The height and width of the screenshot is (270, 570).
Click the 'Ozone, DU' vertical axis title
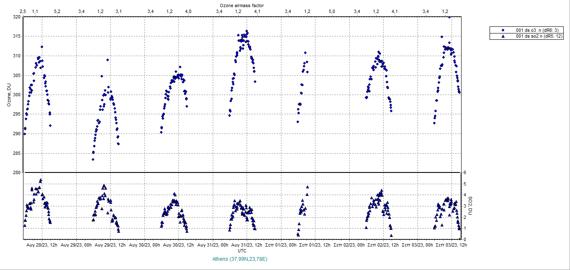pos(8,95)
